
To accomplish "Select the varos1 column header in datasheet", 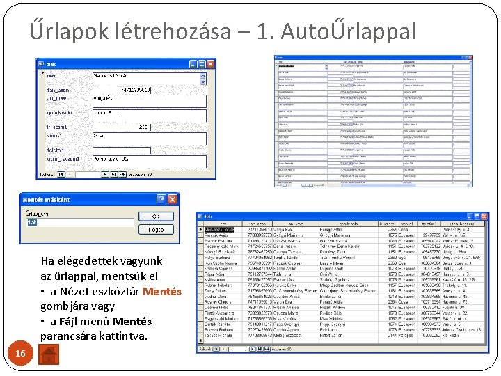I will coord(407,224).
